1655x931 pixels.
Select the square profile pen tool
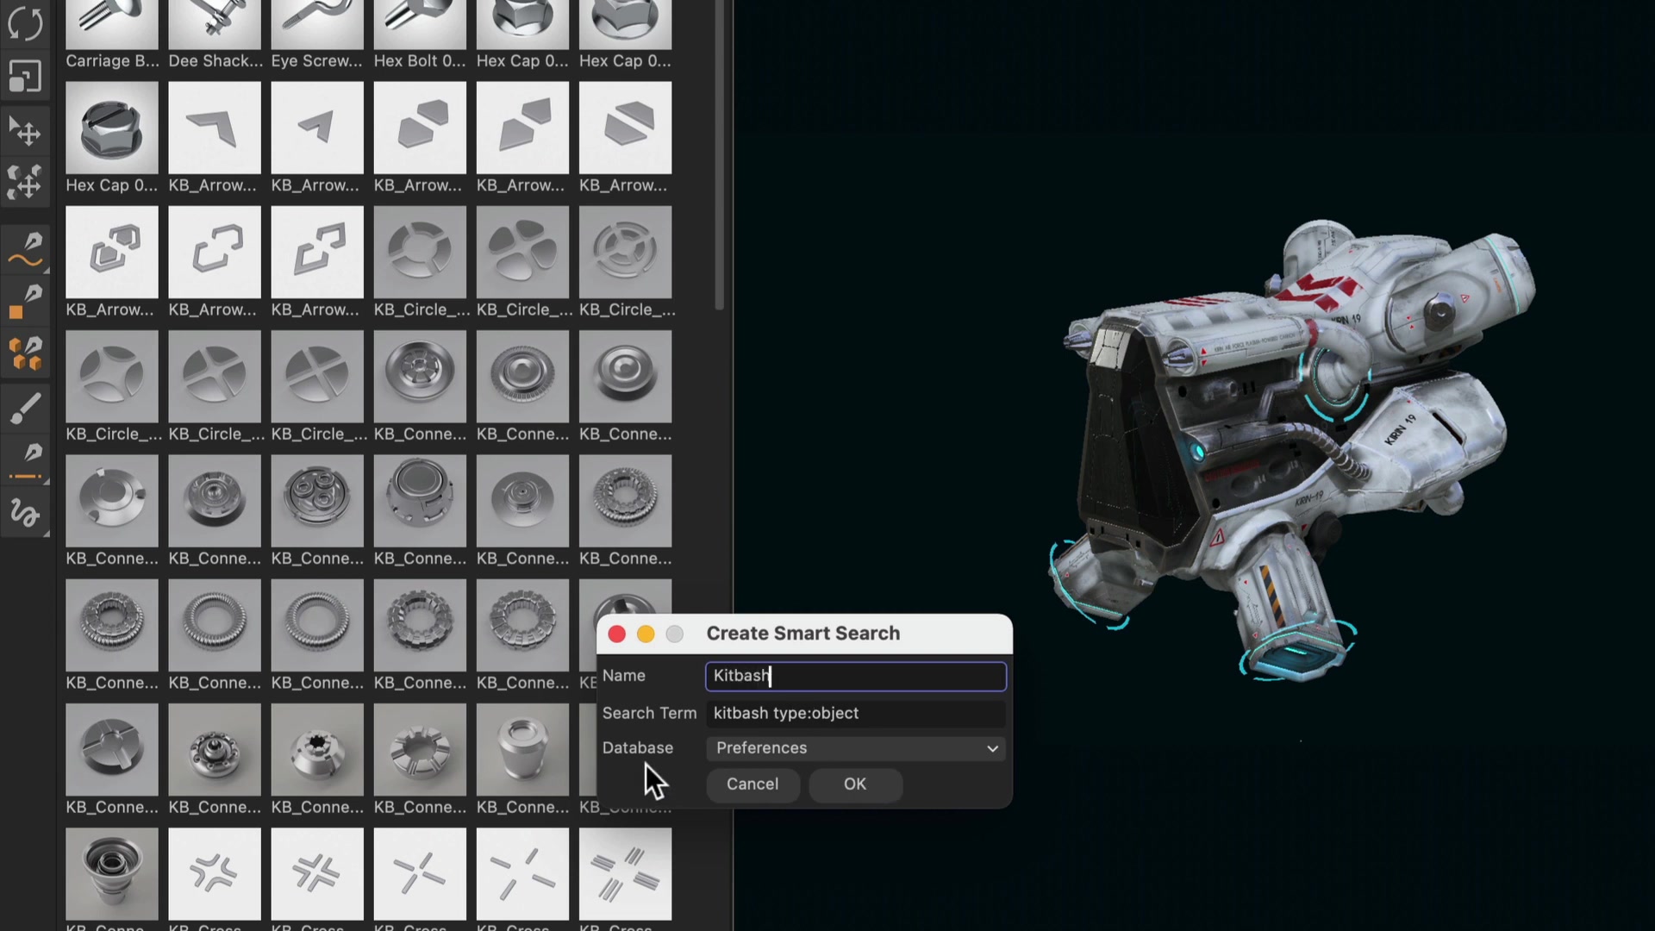tap(26, 299)
